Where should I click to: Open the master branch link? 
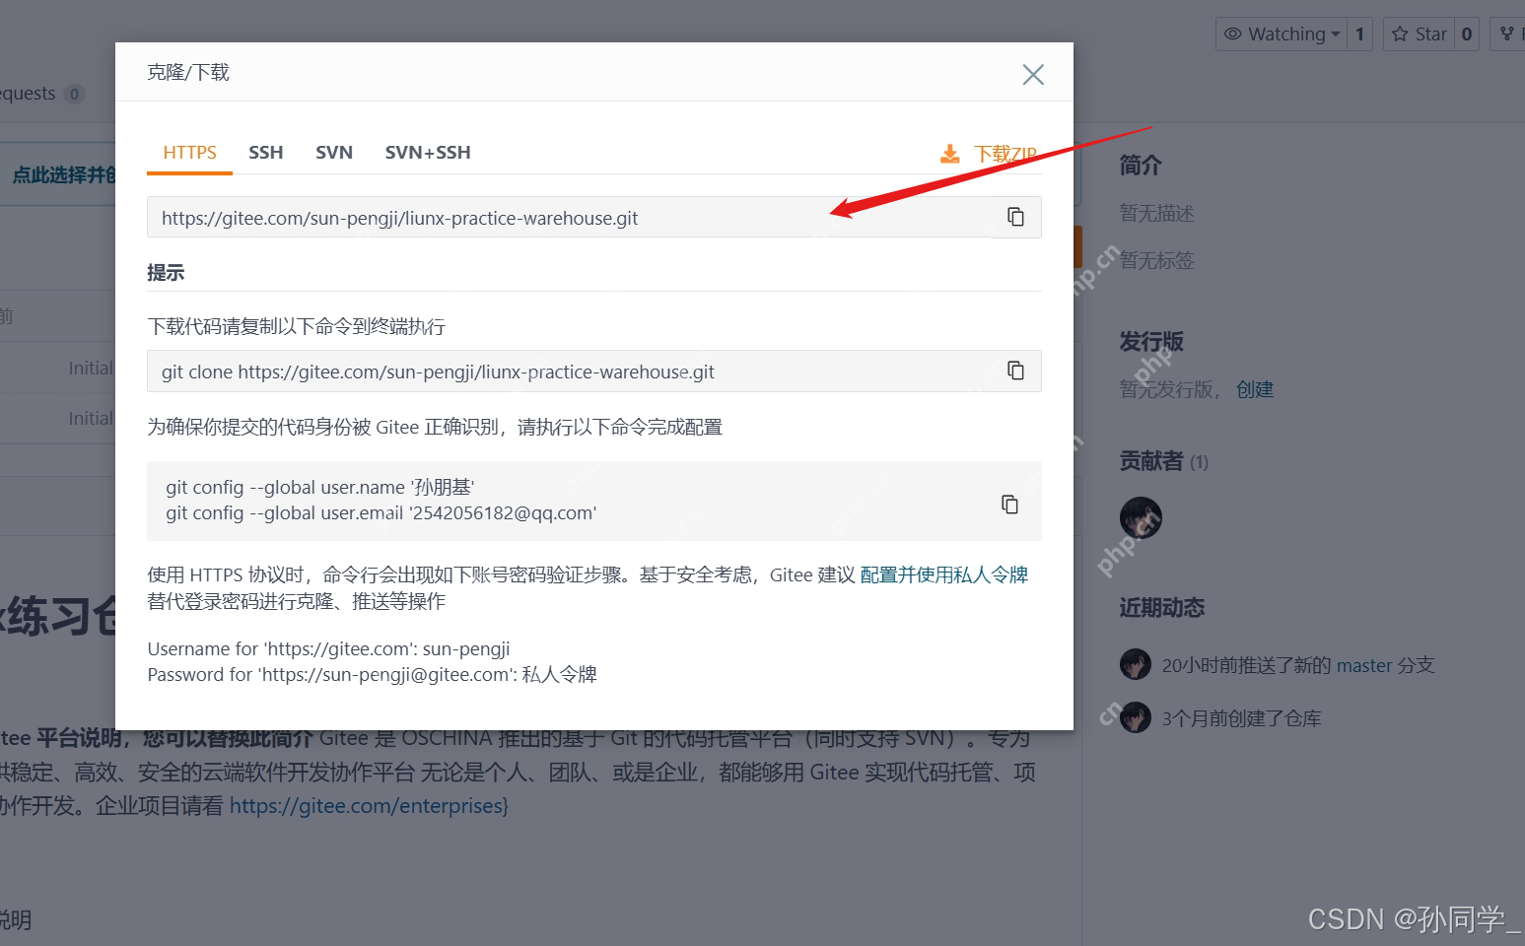click(x=1364, y=665)
